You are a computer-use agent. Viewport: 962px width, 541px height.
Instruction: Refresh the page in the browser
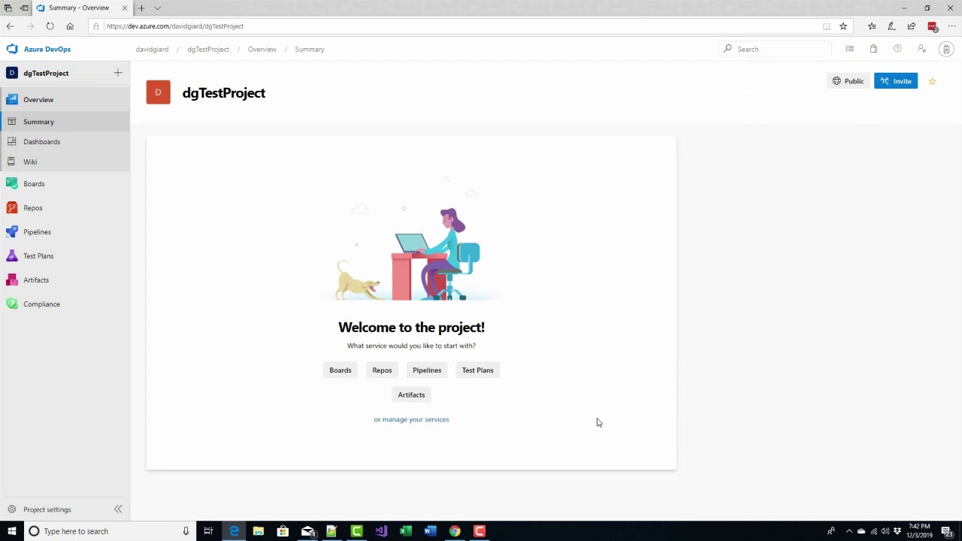(x=50, y=26)
